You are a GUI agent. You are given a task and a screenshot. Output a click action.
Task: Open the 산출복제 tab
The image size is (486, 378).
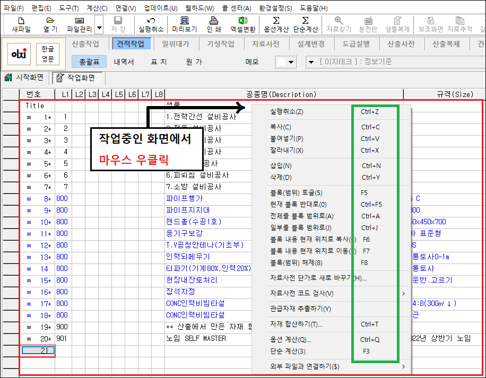coord(446,44)
